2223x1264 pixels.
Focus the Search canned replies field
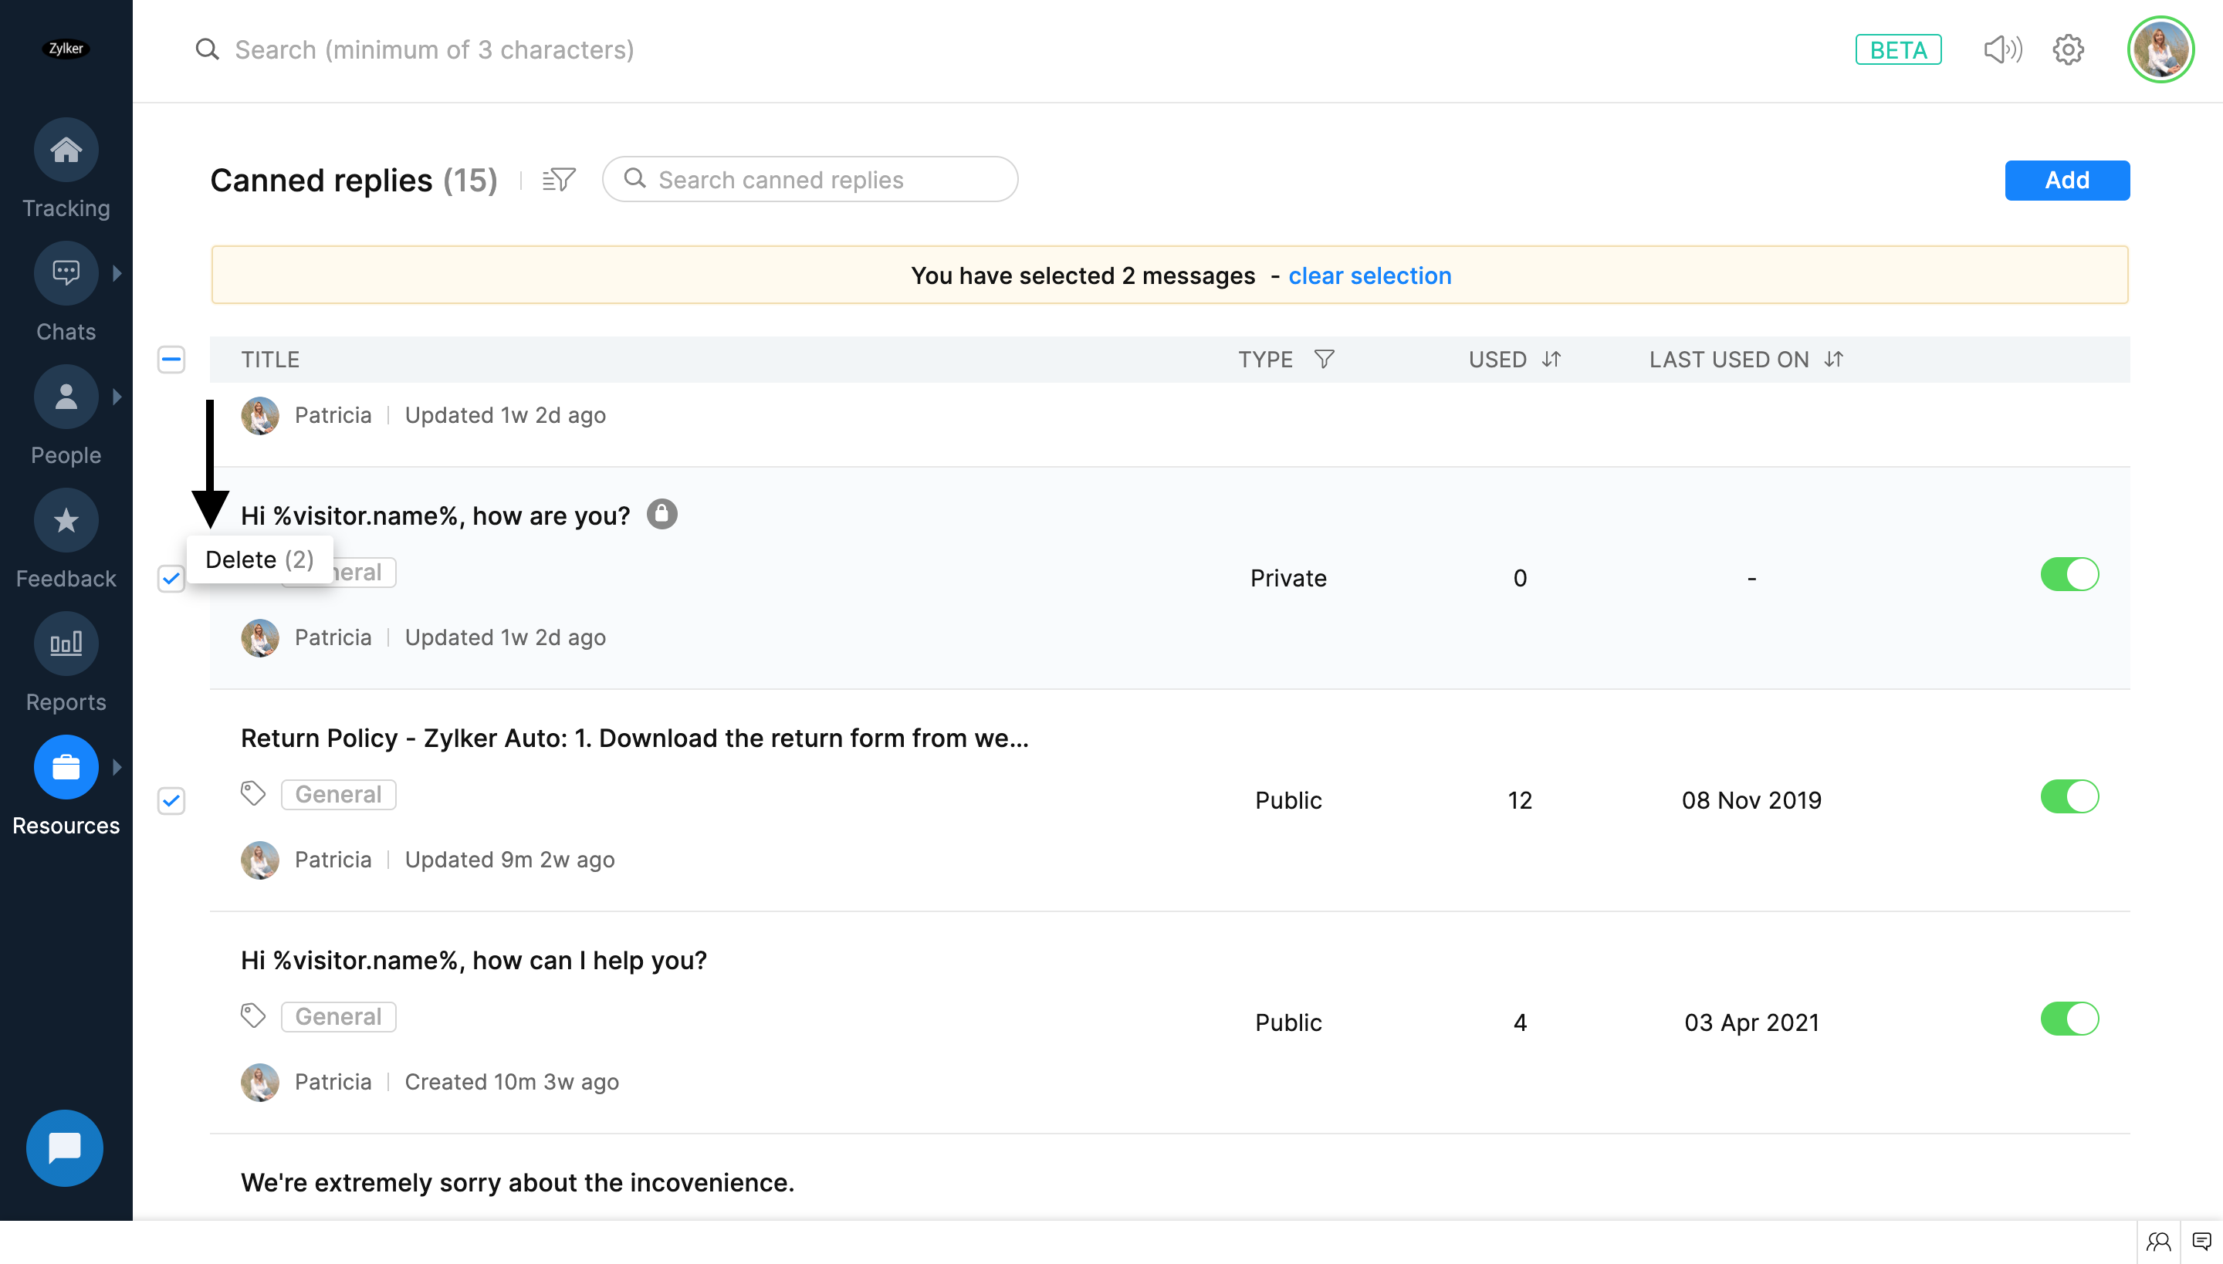click(x=825, y=180)
